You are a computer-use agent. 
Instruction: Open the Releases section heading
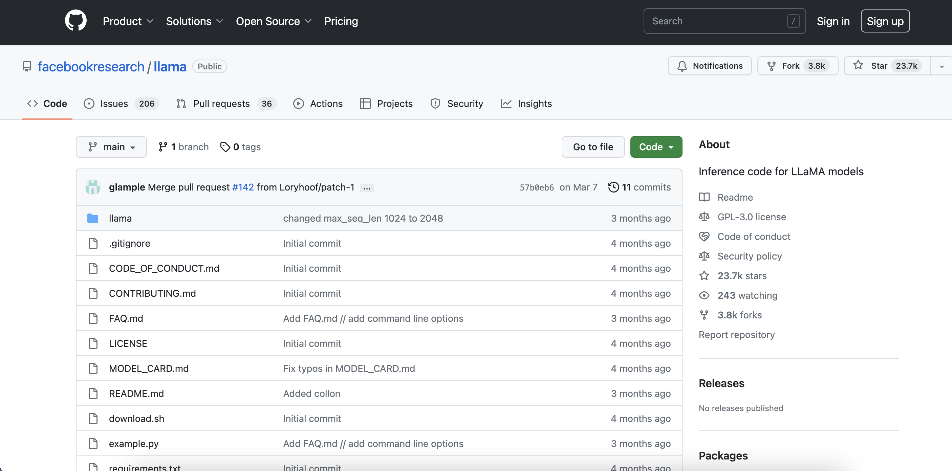[x=721, y=383]
